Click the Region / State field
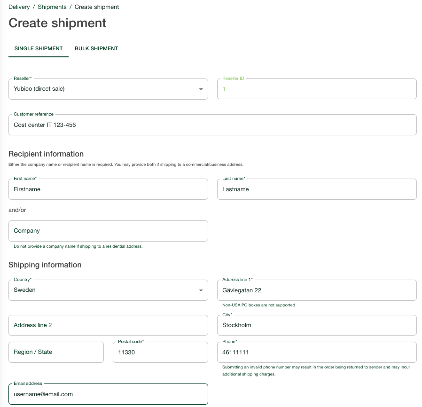 (x=56, y=352)
